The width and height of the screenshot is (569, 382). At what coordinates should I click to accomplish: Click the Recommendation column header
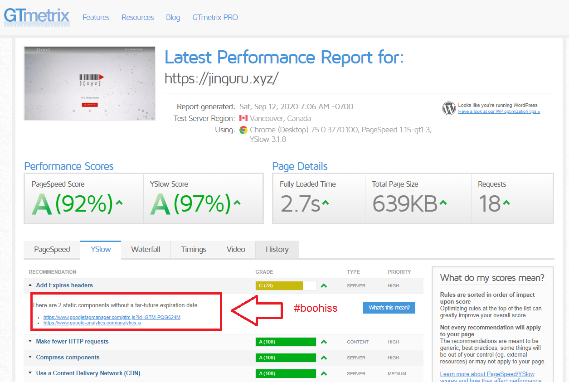53,272
